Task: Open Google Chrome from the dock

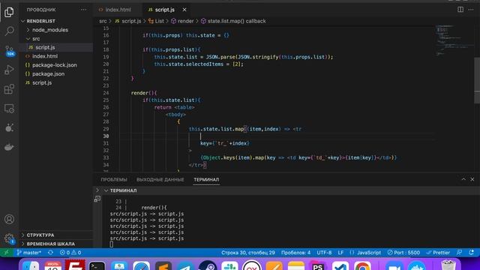Action: coord(362,265)
